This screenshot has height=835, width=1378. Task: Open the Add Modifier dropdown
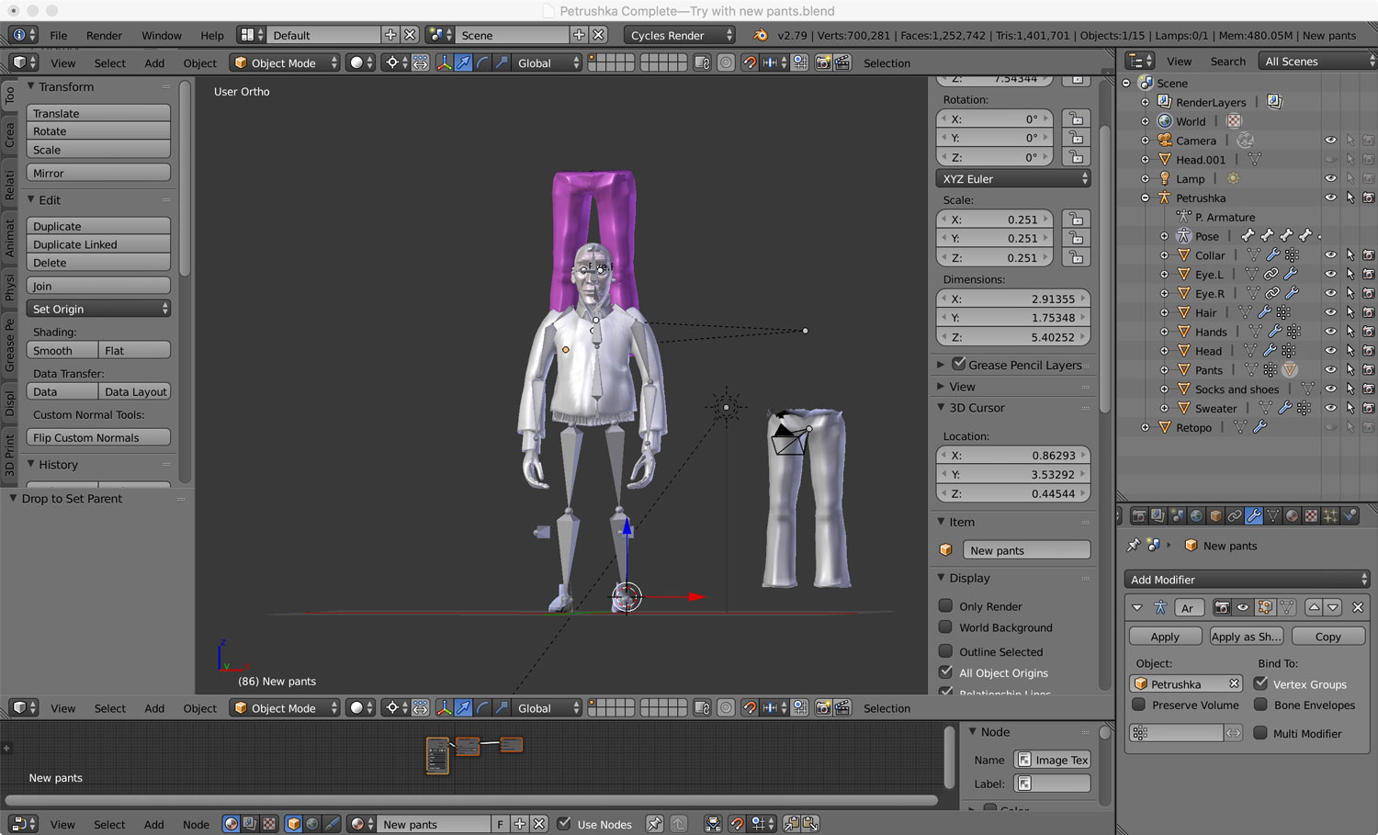[x=1248, y=580]
